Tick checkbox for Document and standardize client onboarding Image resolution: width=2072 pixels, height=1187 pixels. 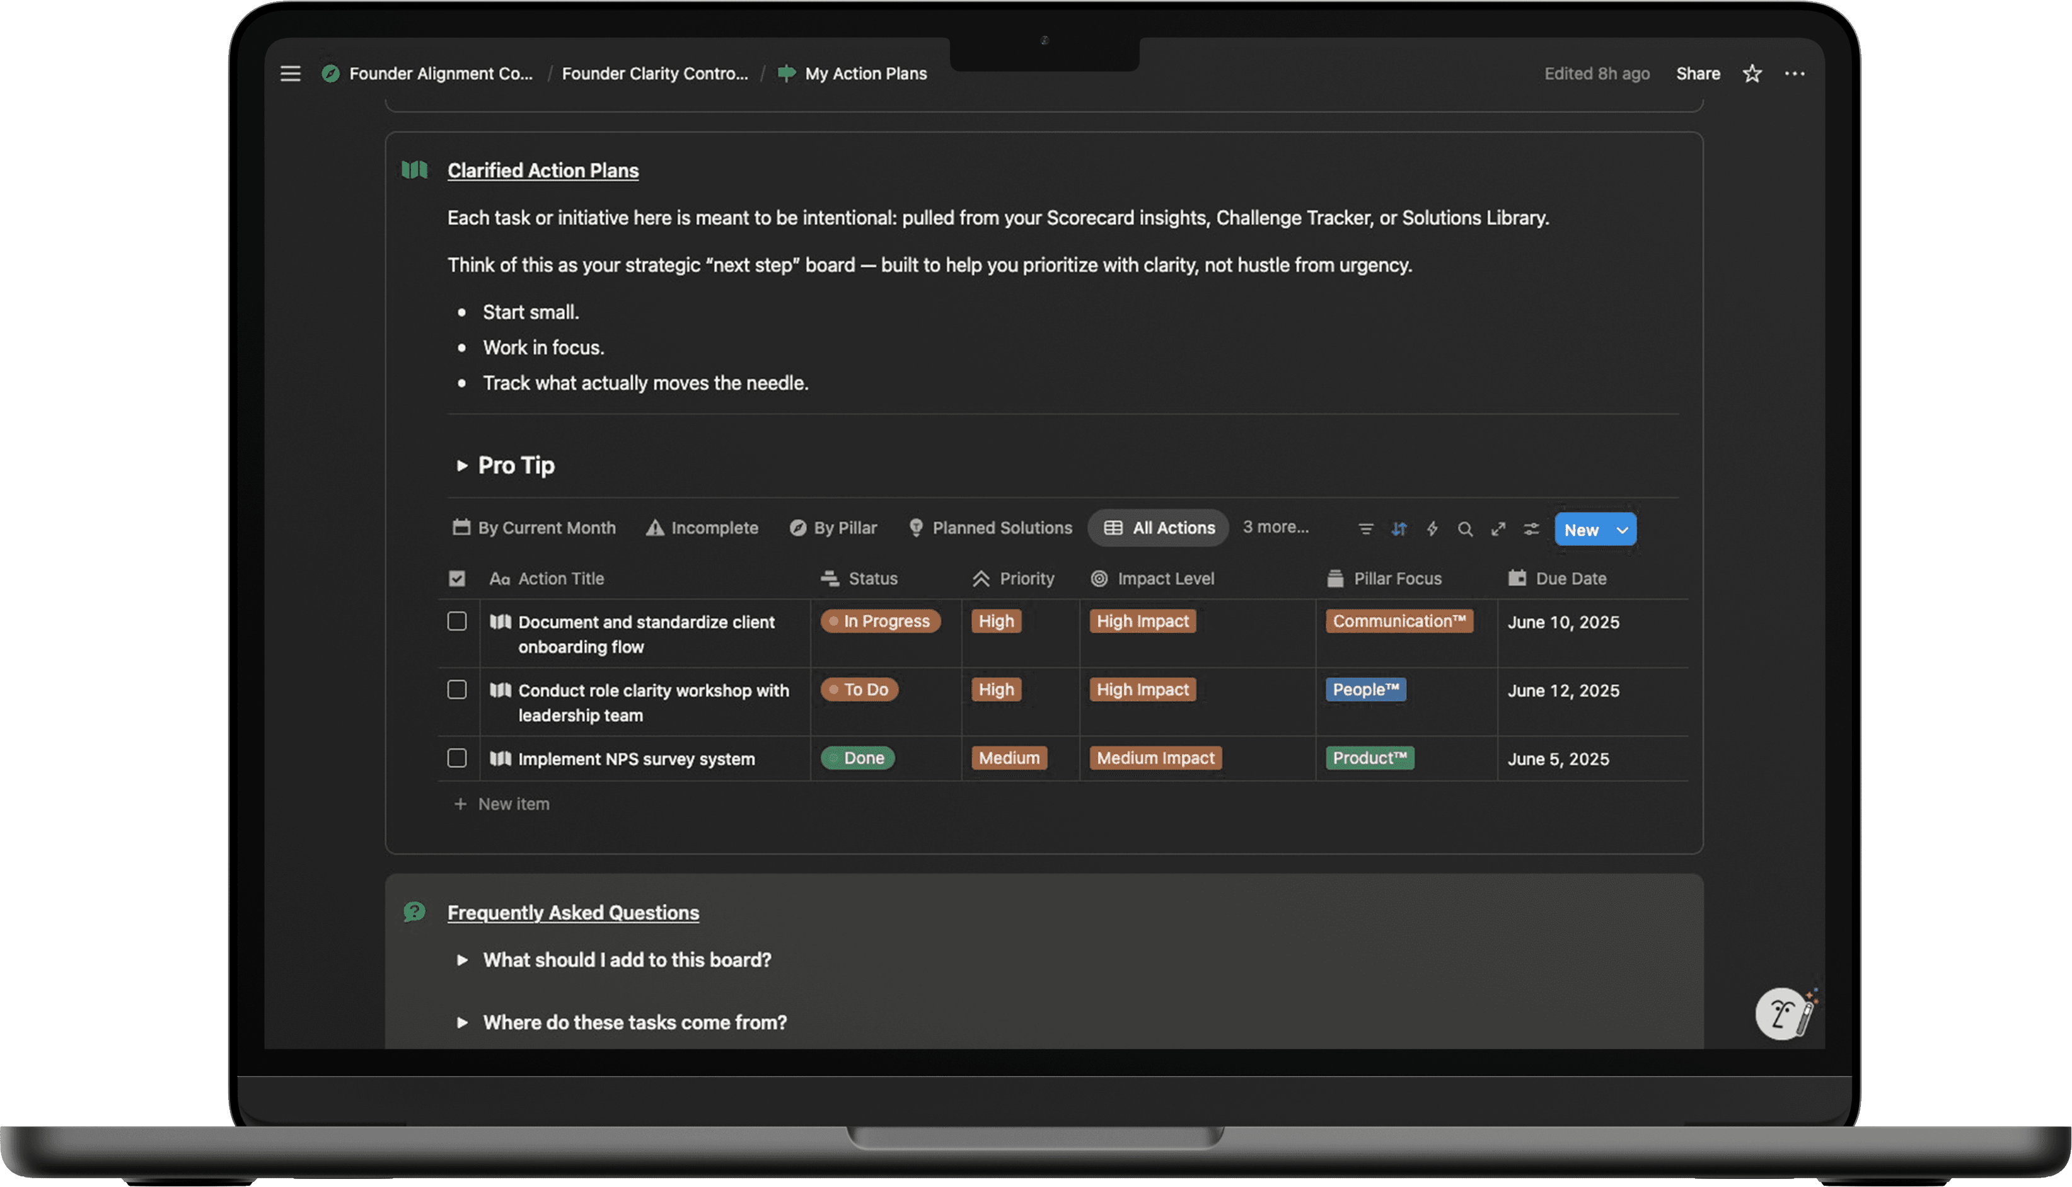456,621
